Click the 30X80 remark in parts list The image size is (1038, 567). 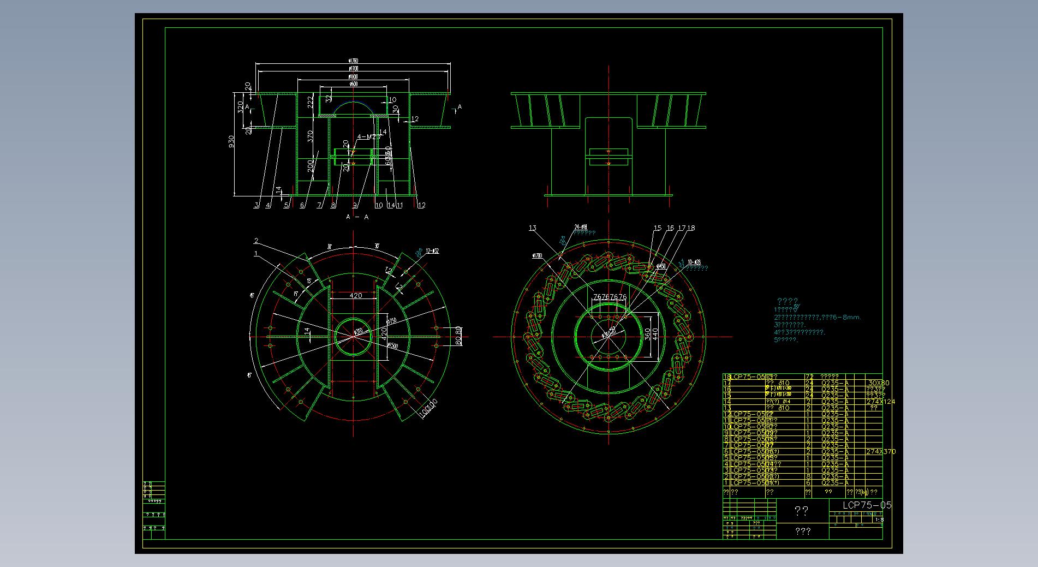878,383
